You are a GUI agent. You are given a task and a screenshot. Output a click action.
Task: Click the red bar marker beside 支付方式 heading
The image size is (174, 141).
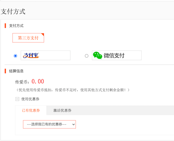pos(5,26)
